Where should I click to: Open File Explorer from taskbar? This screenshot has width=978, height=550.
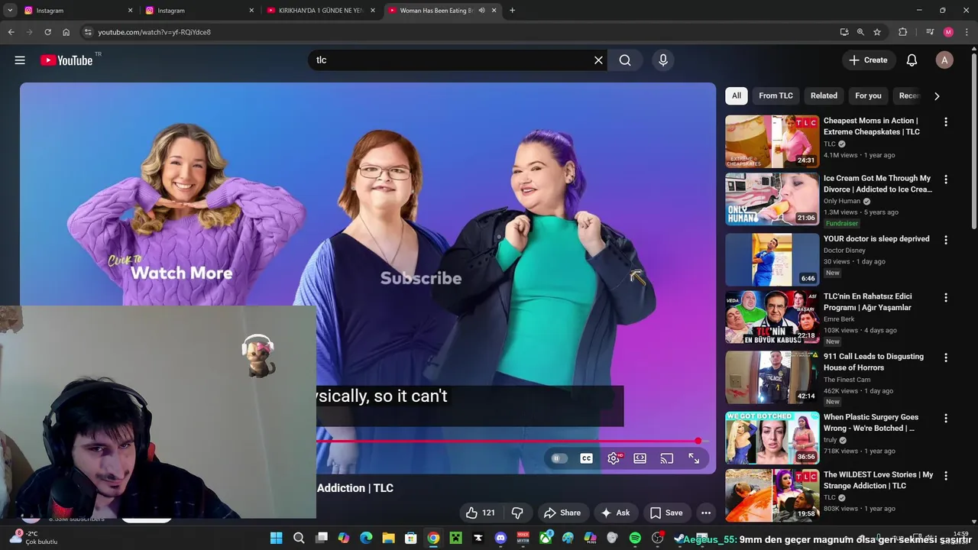(388, 538)
